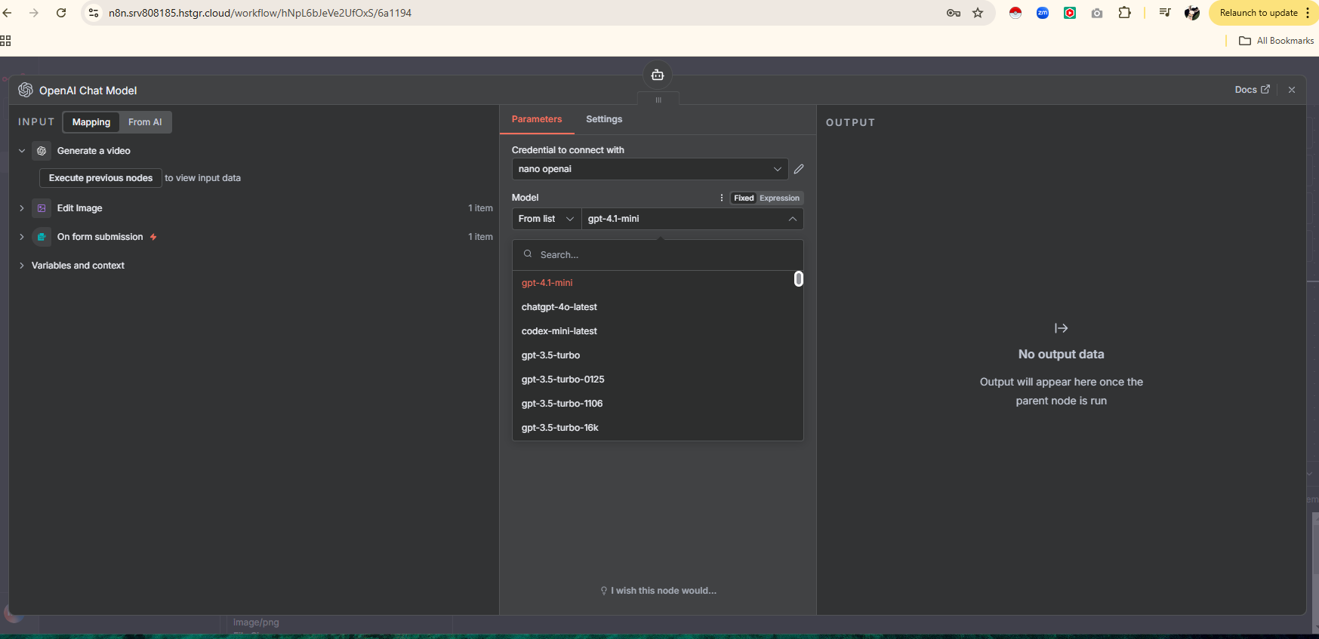Edit the nano openai credential with pencil
Screen dimensions: 1319x639
(x=799, y=169)
